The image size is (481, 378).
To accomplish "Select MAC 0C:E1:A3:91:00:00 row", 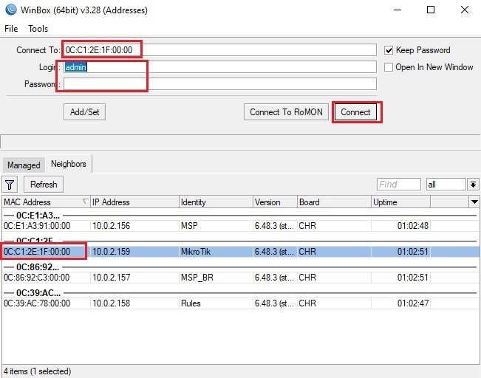I will [x=241, y=226].
